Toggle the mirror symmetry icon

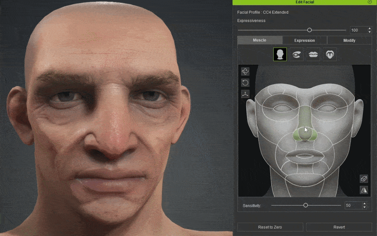(x=364, y=190)
